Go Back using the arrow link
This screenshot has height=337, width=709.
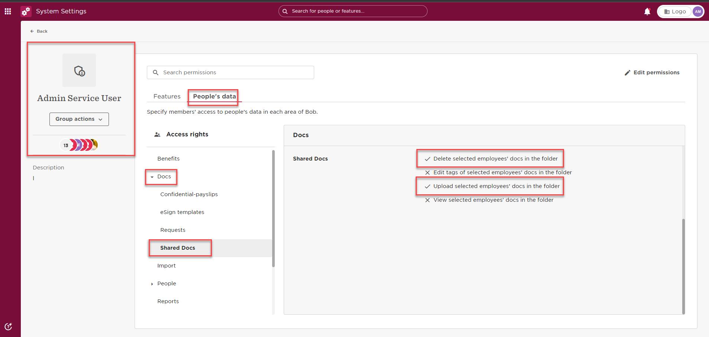tap(39, 31)
